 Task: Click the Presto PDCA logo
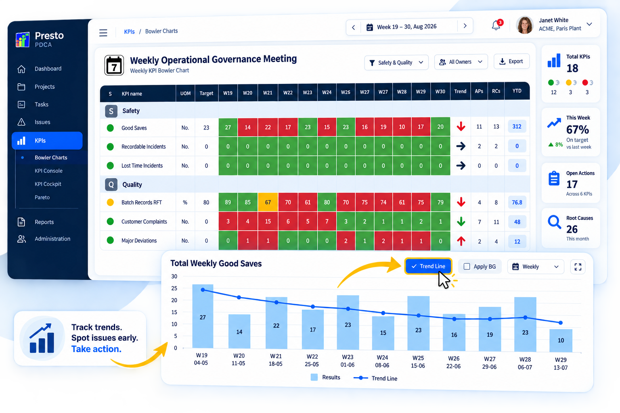click(x=40, y=40)
